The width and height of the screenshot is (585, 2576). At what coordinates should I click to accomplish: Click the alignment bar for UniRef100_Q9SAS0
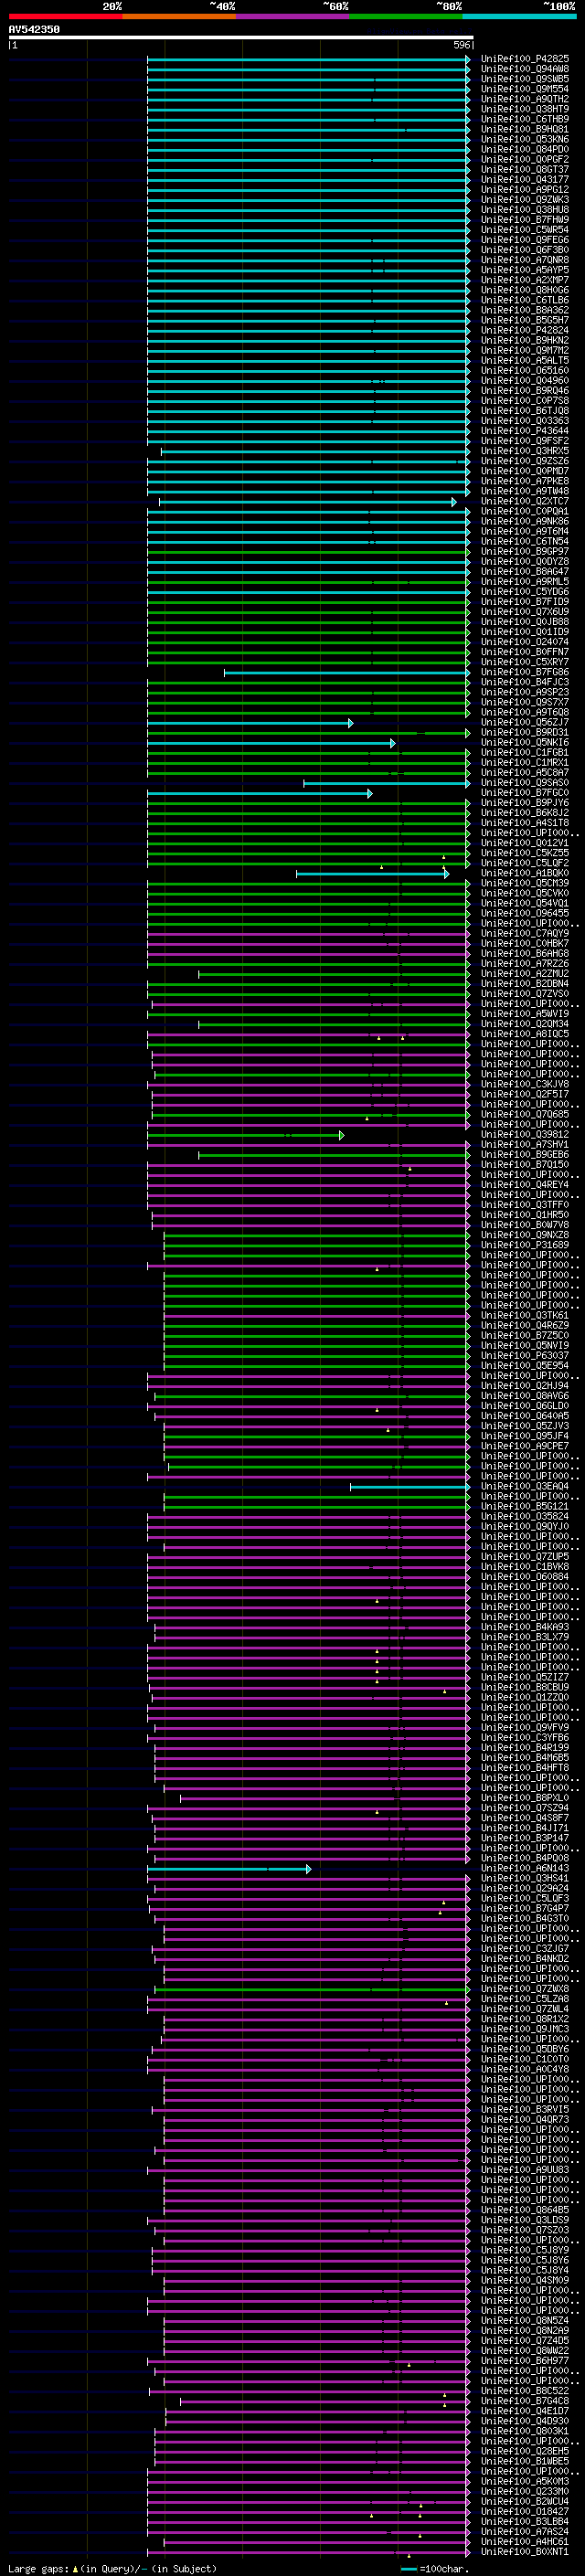point(387,783)
